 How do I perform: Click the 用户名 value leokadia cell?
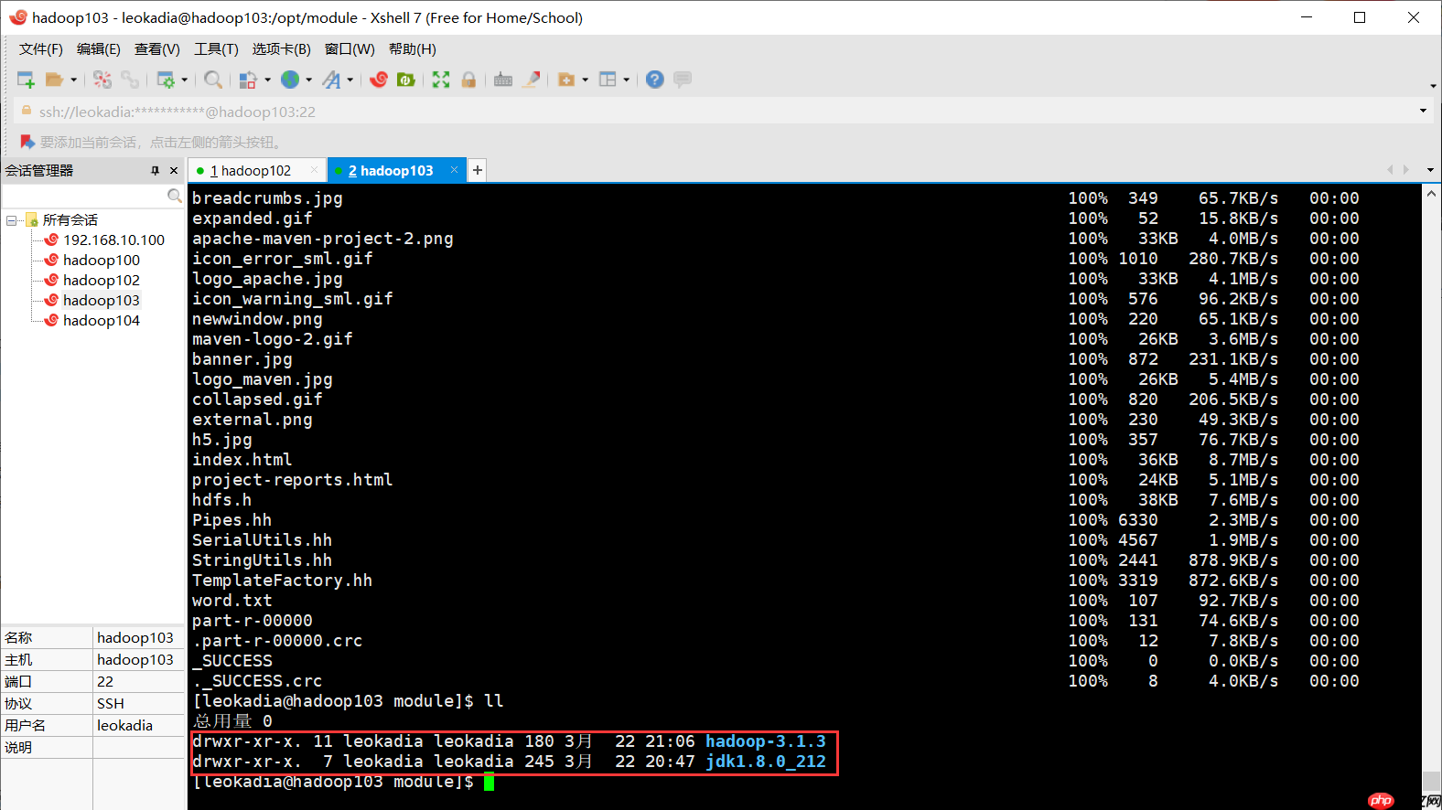pyautogui.click(x=138, y=725)
